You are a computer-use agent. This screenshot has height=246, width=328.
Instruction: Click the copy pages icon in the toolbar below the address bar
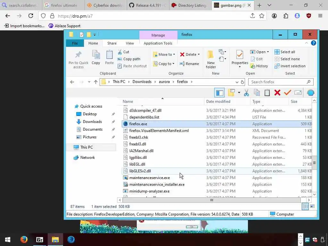click(257, 93)
